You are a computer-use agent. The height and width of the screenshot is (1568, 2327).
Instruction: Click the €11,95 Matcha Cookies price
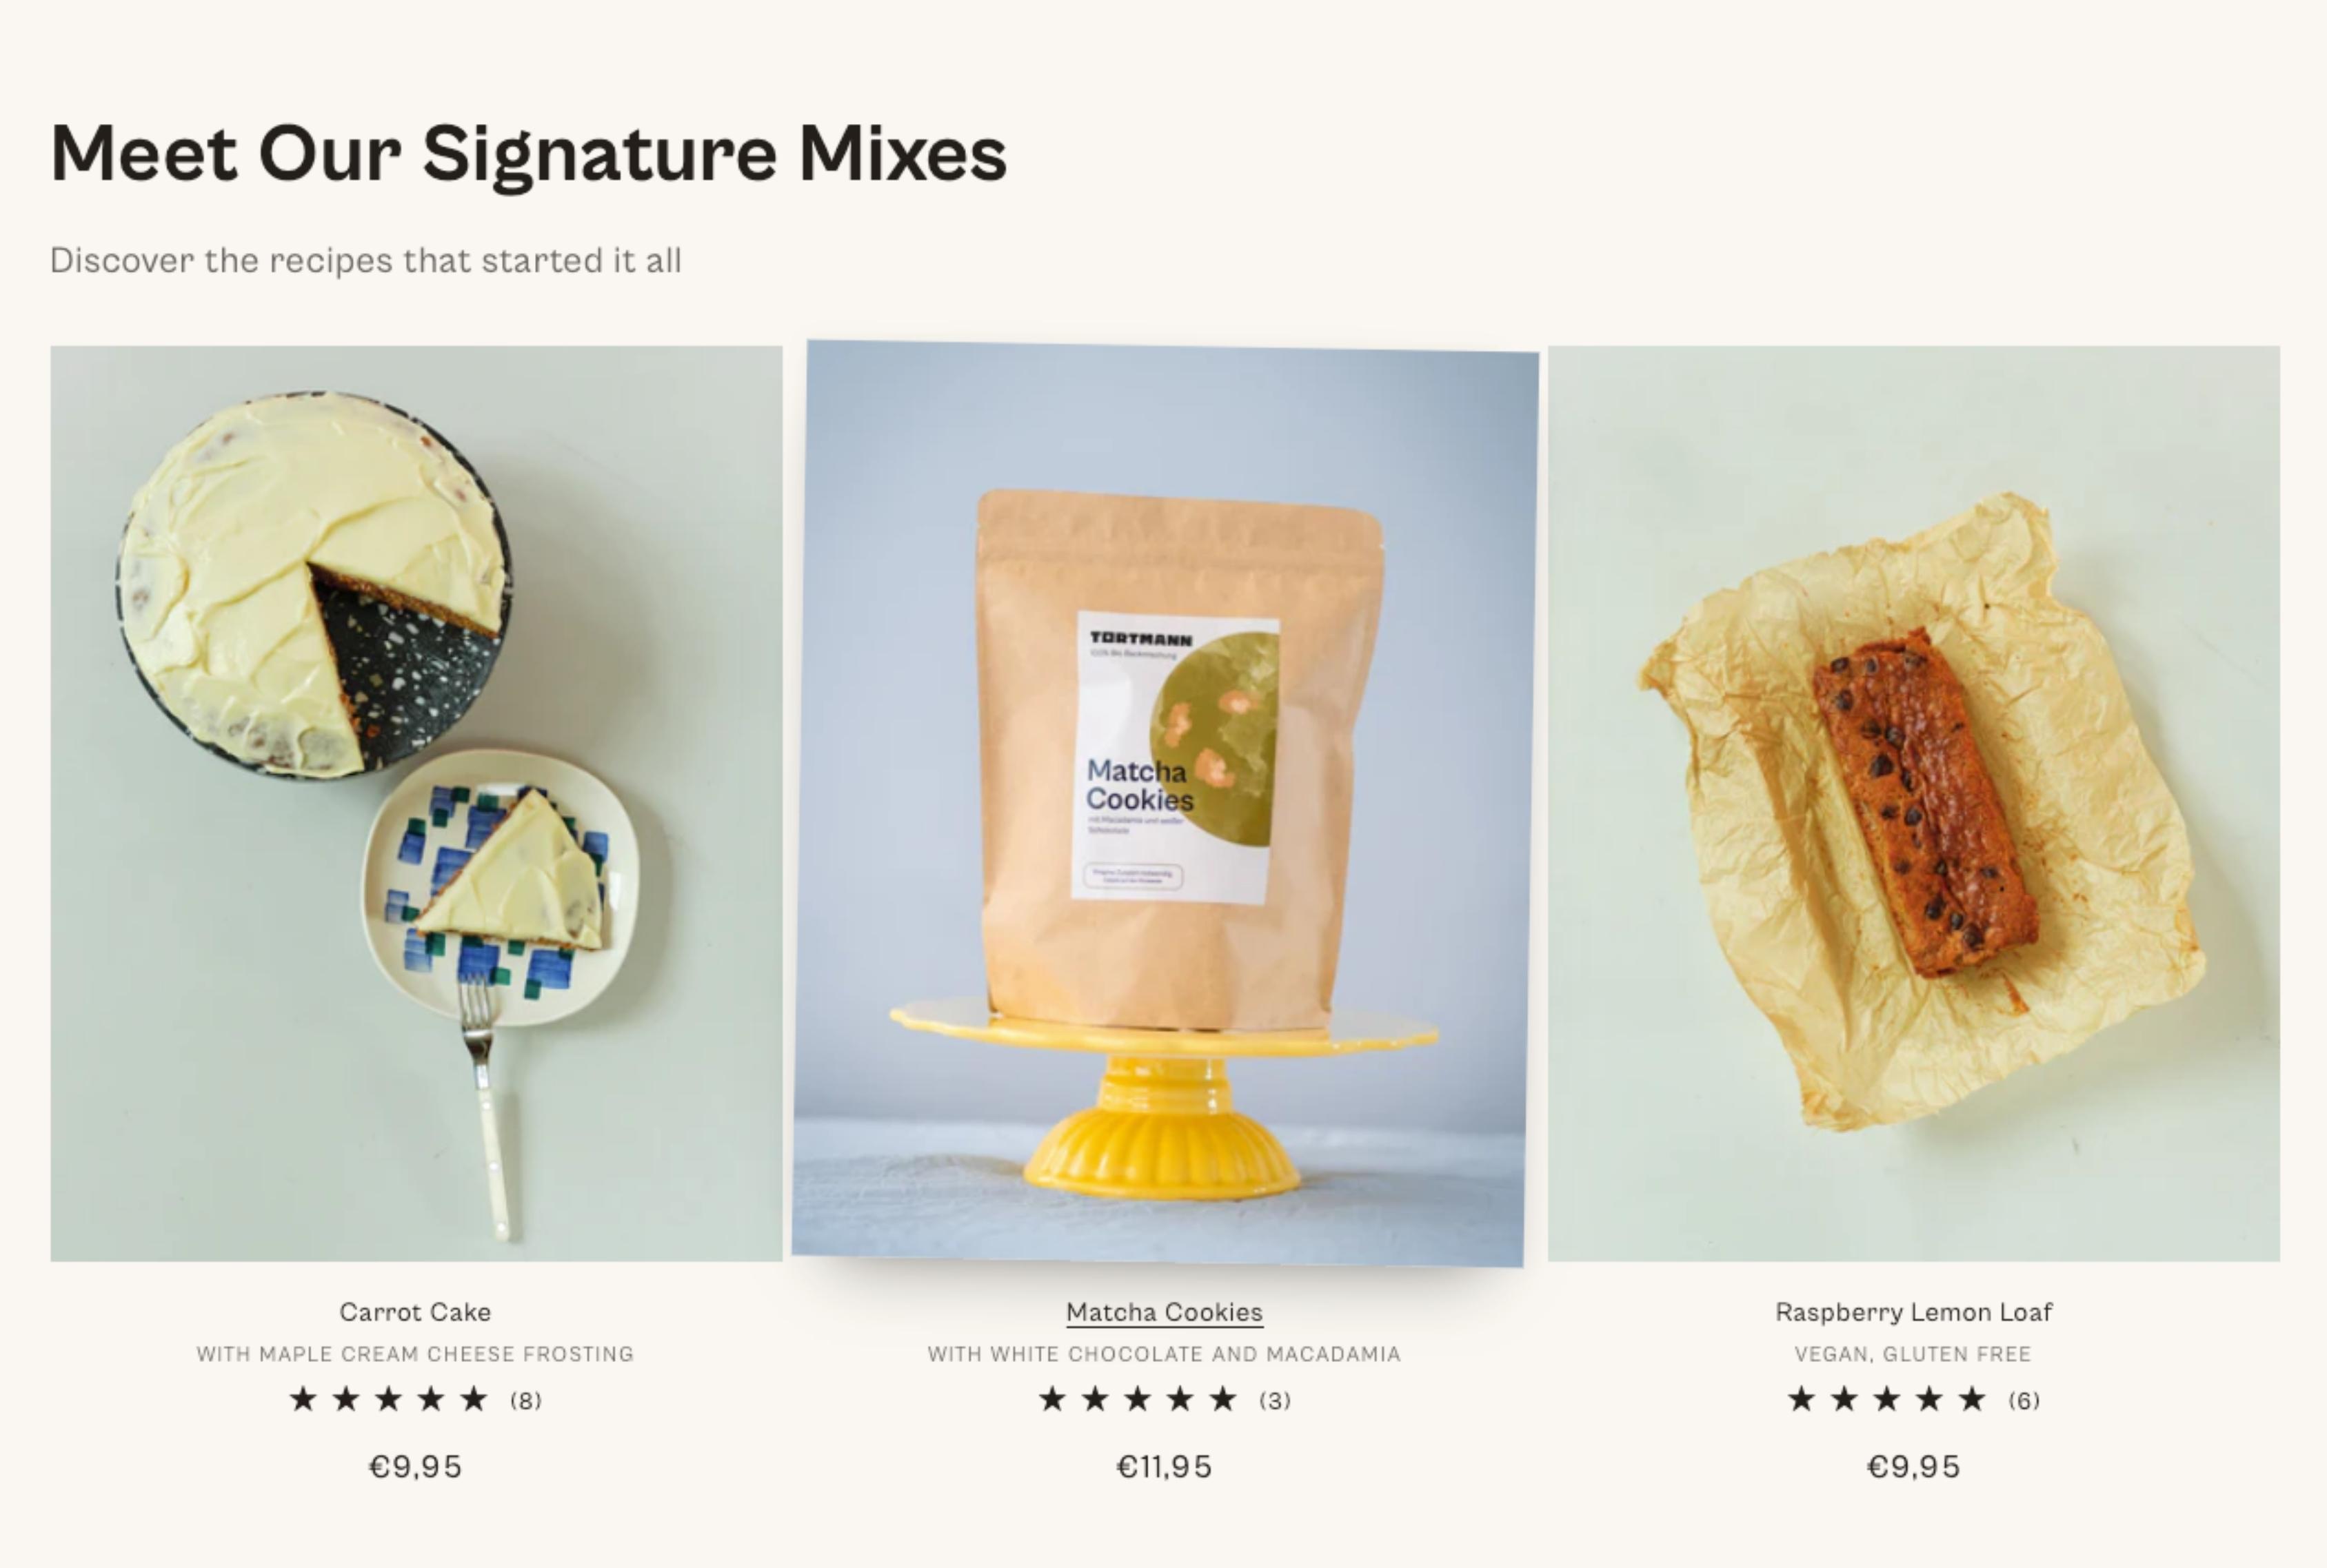point(1165,1467)
